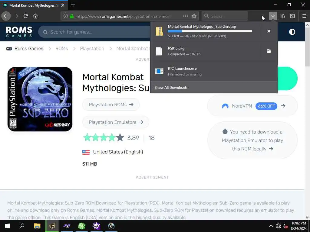The width and height of the screenshot is (310, 232).
Task: Click the NordVPN logo icon
Action: [x=225, y=106]
